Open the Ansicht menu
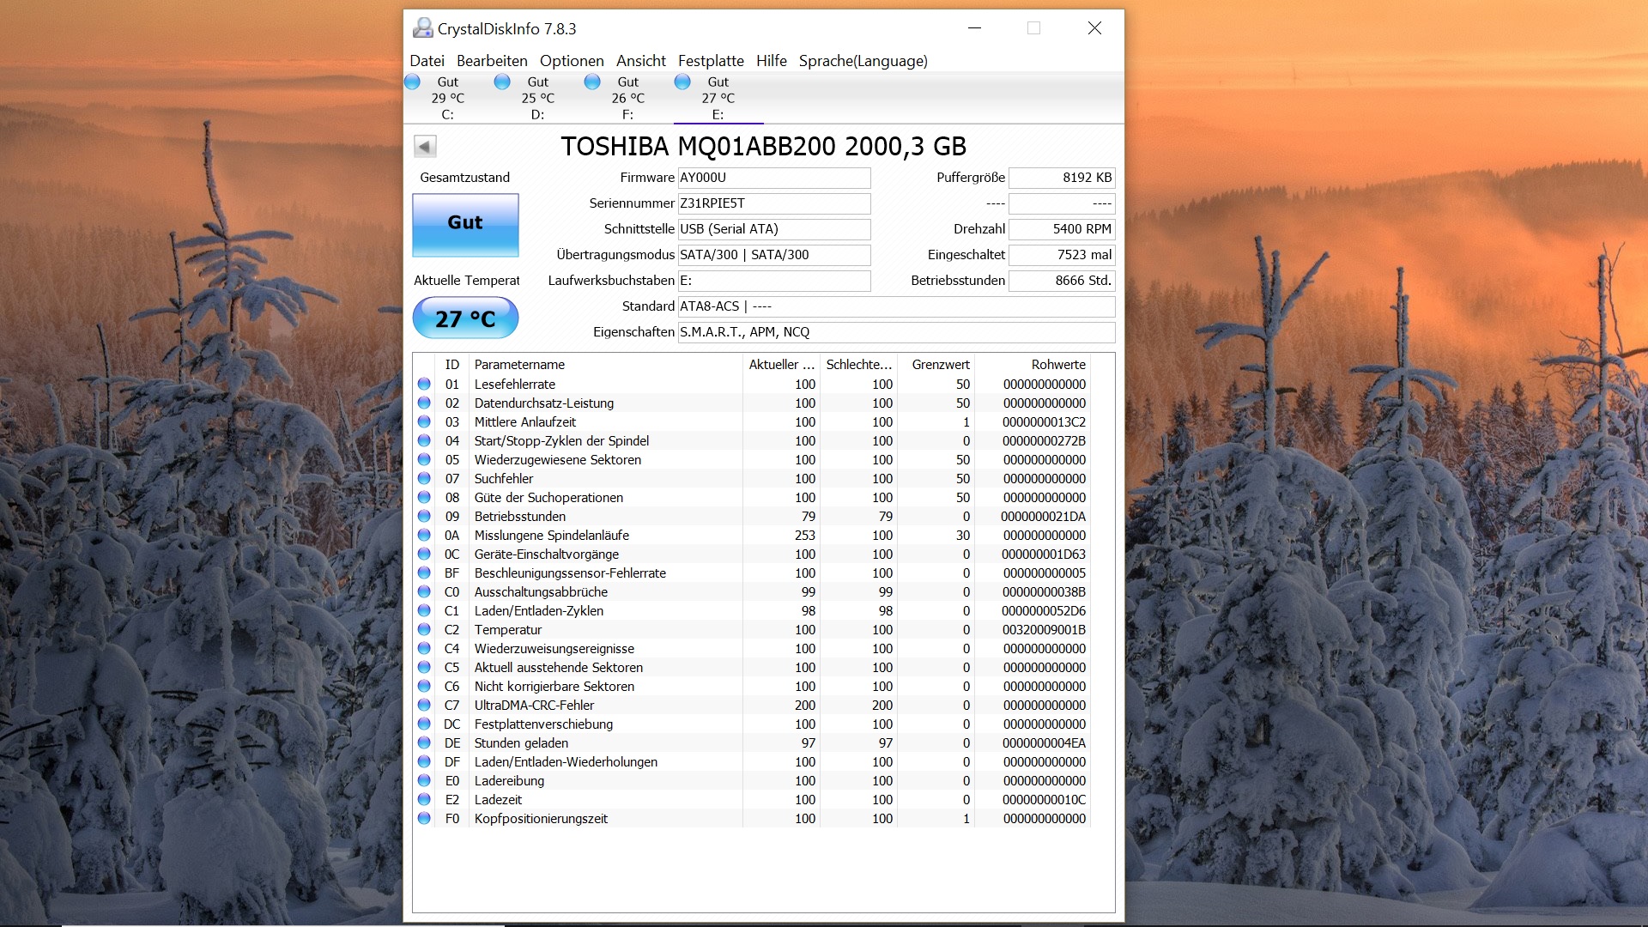Viewport: 1648px width, 927px height. (640, 61)
